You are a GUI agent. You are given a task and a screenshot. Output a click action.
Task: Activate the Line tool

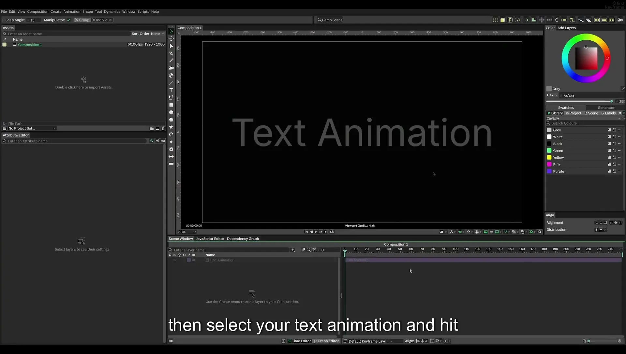tap(171, 83)
